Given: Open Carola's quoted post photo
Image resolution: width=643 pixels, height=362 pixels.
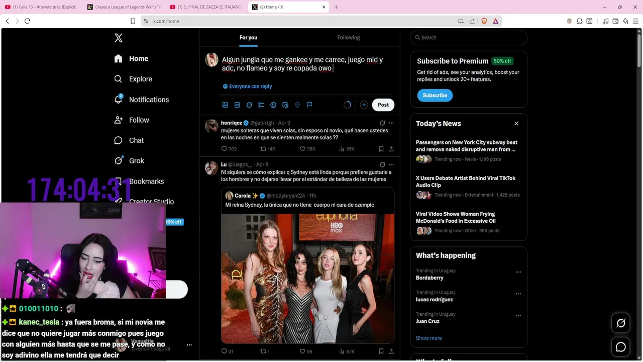Looking at the screenshot, I should pos(307,278).
